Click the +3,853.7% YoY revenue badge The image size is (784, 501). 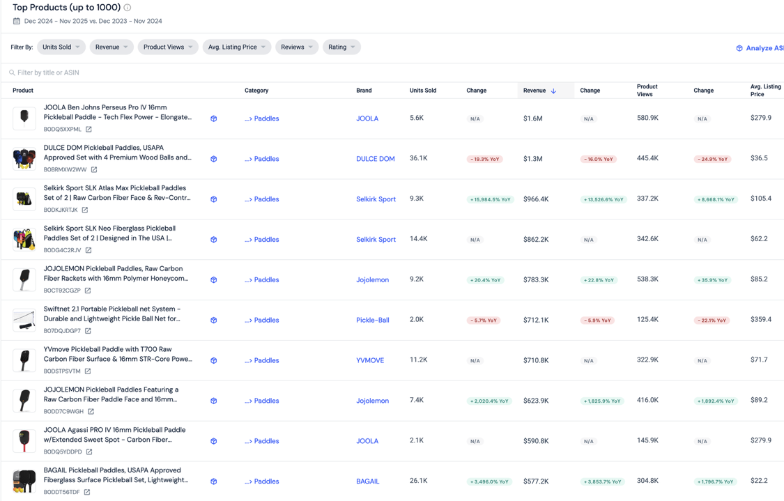point(603,481)
